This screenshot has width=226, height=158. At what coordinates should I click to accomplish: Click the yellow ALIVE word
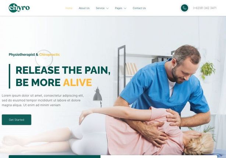coord(77,82)
